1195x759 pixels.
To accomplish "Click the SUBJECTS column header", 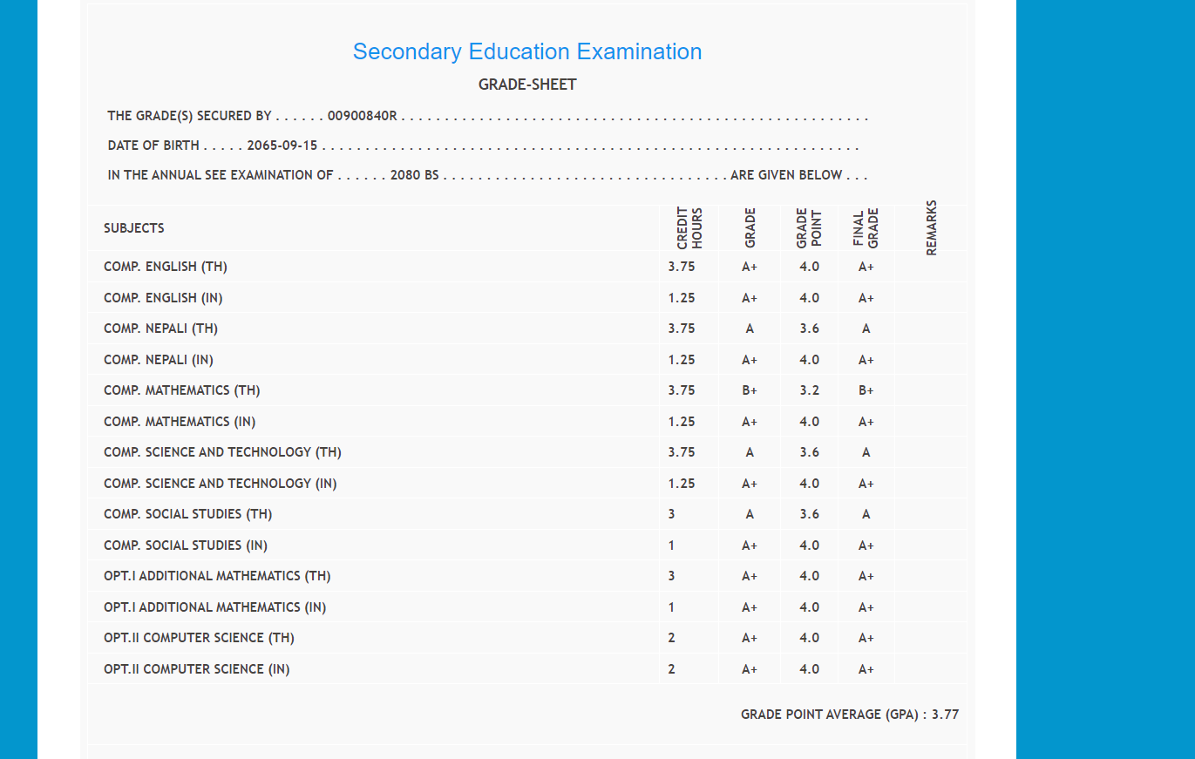I will pyautogui.click(x=134, y=228).
